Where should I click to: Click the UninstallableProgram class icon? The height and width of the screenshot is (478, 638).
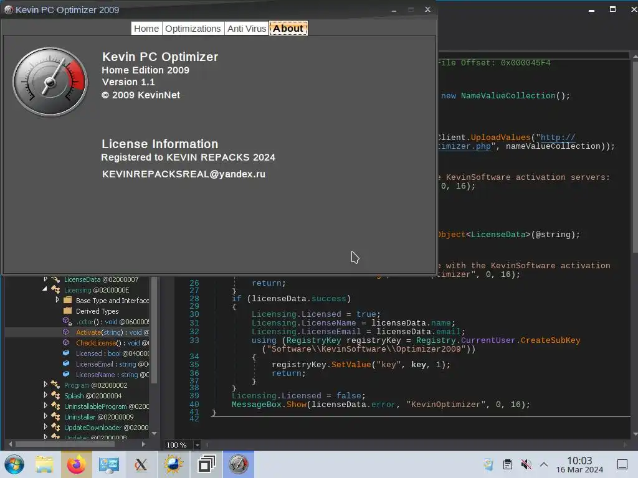[x=55, y=406]
